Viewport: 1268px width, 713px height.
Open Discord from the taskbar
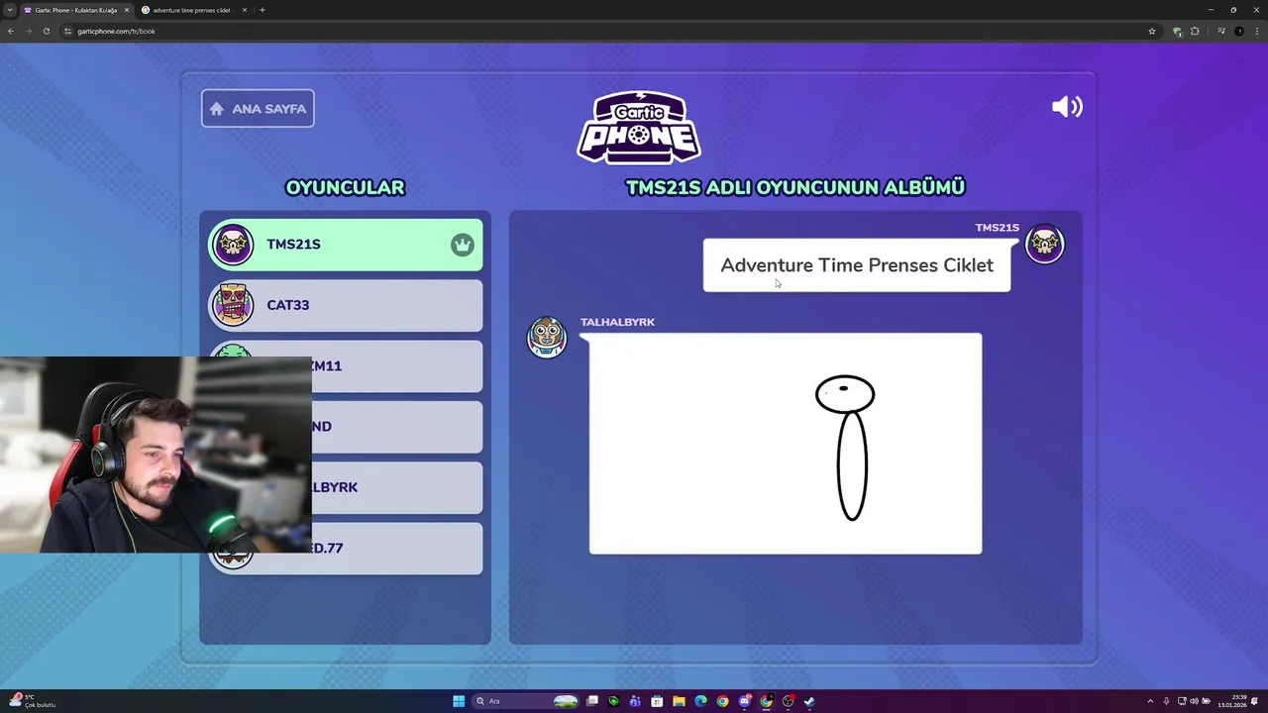pyautogui.click(x=744, y=701)
